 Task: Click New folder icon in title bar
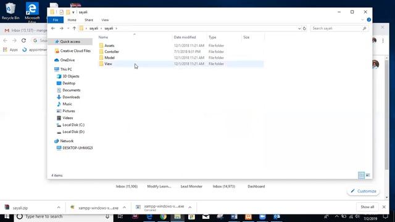click(x=68, y=12)
